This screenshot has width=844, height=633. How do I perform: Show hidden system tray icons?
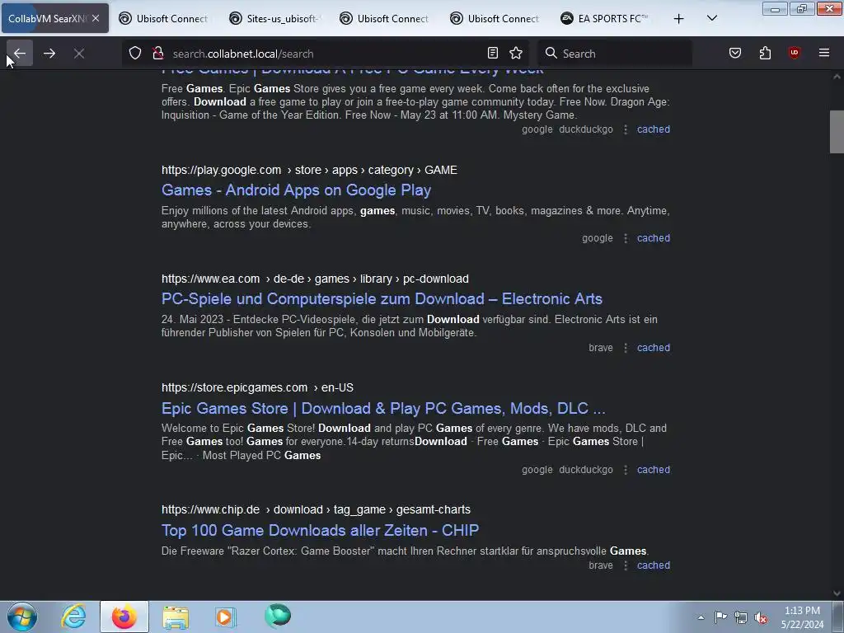tap(701, 617)
